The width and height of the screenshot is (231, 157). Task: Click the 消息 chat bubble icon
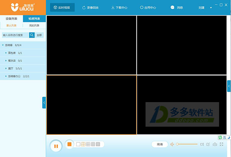pyautogui.click(x=172, y=7)
